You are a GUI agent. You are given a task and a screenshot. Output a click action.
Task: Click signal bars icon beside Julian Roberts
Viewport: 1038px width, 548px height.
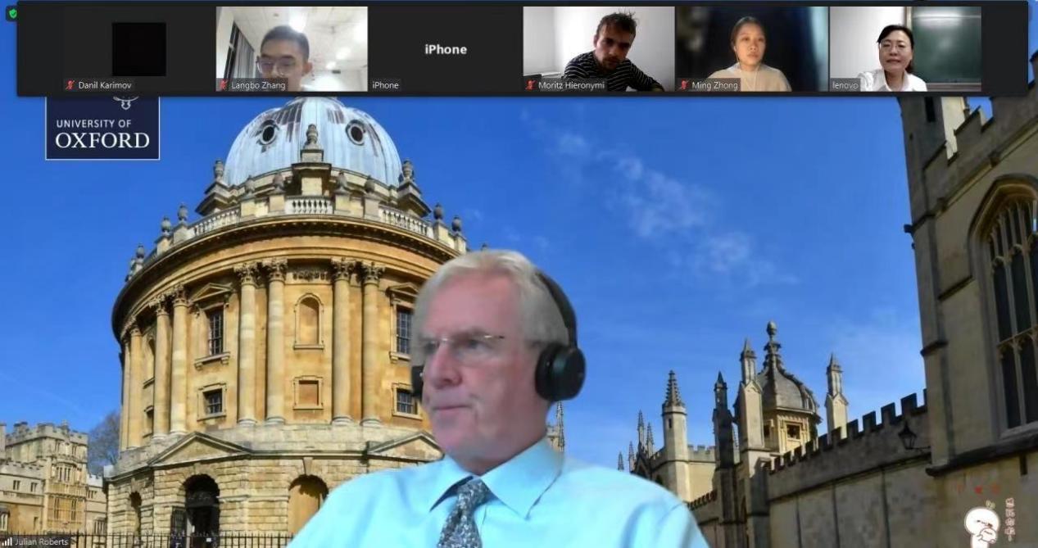point(7,541)
